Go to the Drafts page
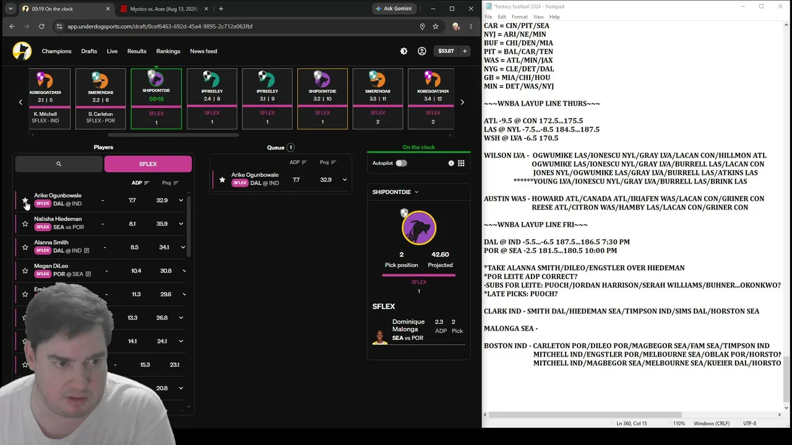 (89, 51)
